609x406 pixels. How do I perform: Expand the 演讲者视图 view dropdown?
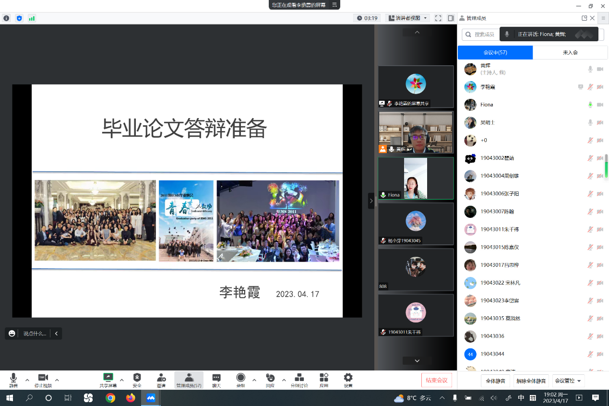click(407, 18)
